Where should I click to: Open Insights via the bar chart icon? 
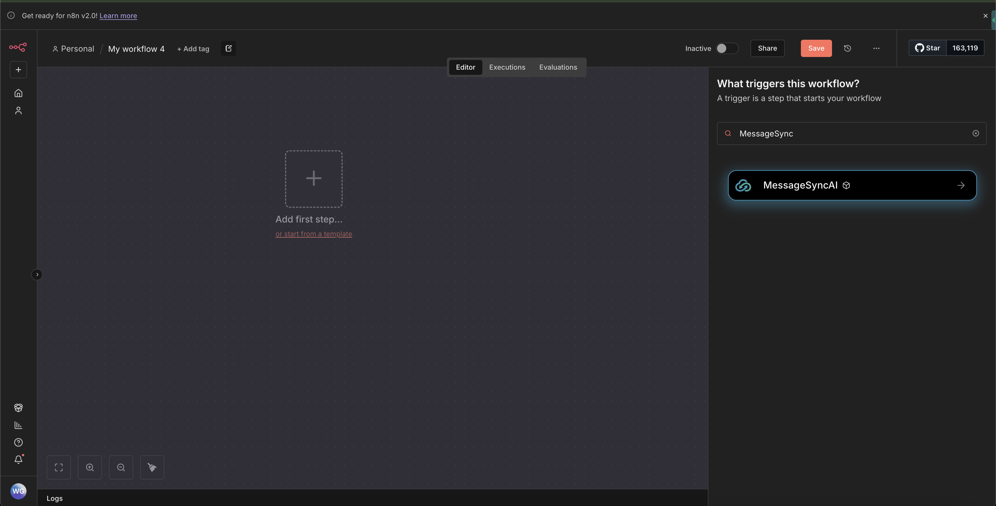[18, 425]
